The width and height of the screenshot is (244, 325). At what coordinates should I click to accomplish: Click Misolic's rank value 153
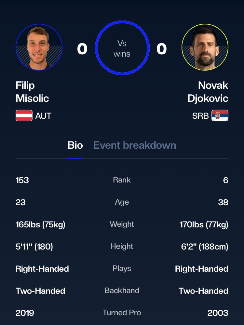[x=22, y=180]
